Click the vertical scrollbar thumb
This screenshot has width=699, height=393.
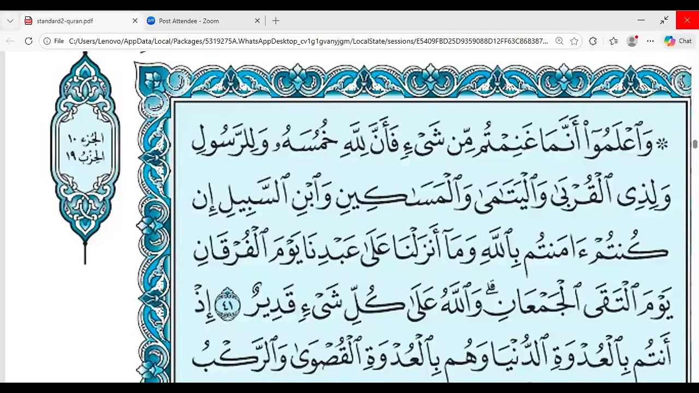[695, 144]
